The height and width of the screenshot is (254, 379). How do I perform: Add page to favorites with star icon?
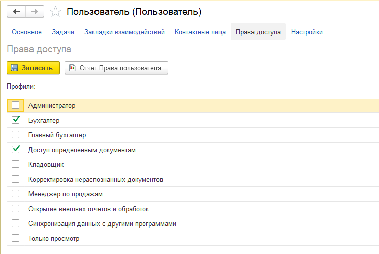click(56, 11)
